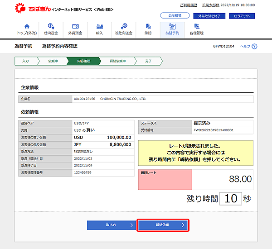Click the 公示相場 button
The width and height of the screenshot is (272, 249).
[x=175, y=15]
